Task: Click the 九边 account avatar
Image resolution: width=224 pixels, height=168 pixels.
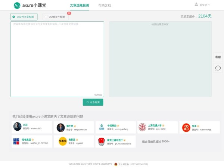Action: [18, 127]
